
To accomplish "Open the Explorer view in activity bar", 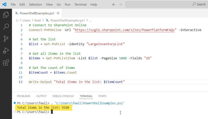I will pos(6,15).
